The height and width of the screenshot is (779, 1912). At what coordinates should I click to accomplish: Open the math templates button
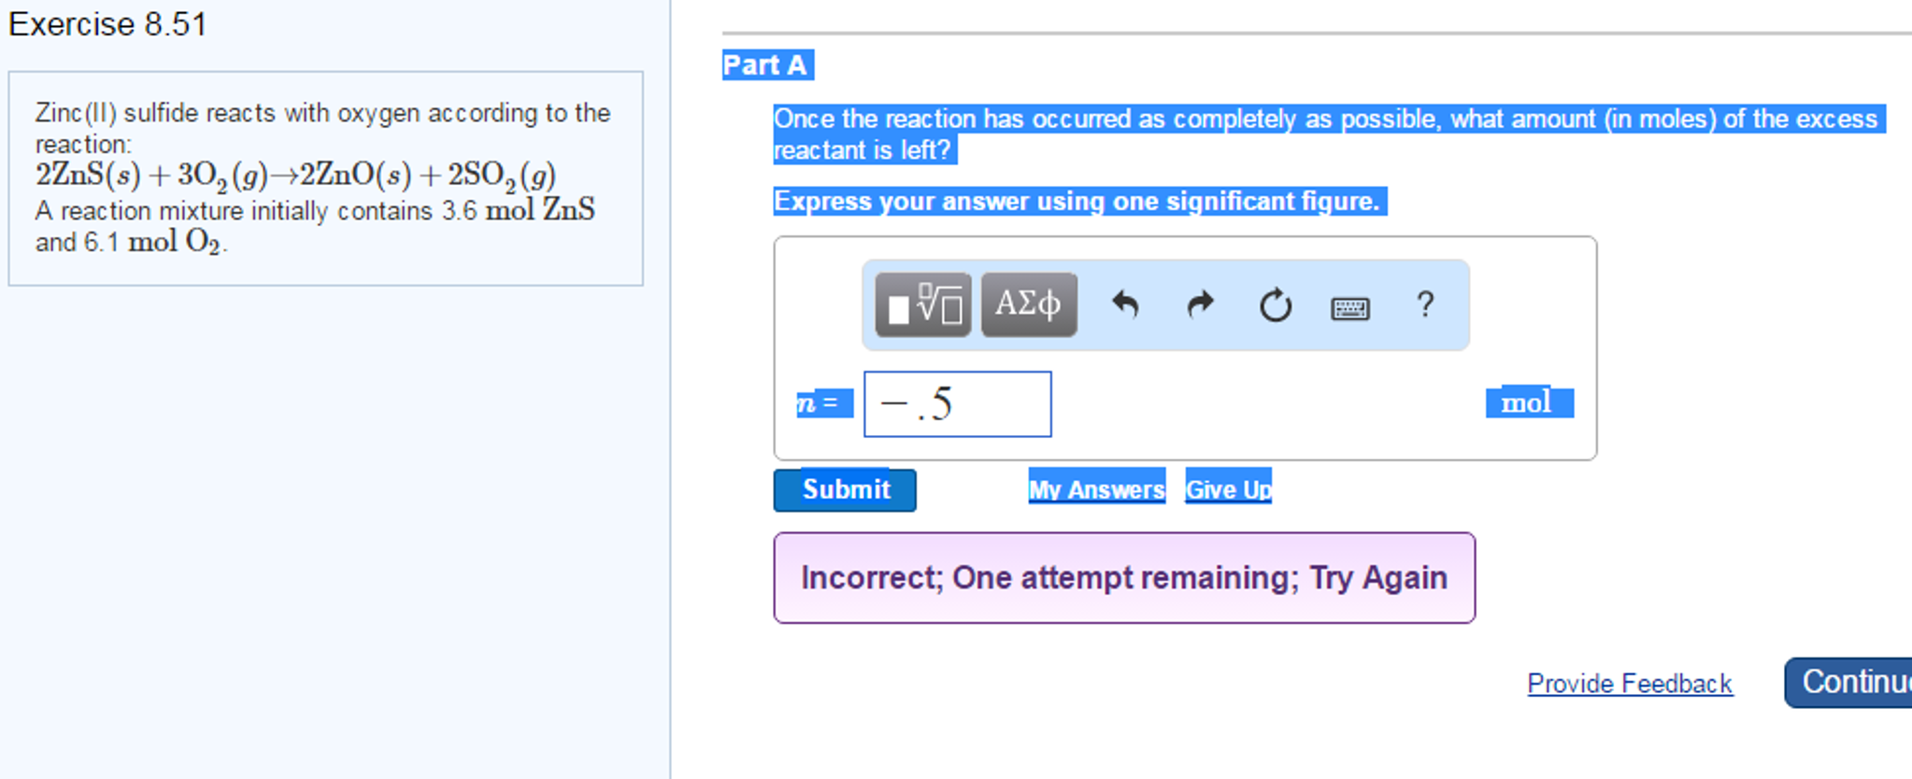point(922,305)
